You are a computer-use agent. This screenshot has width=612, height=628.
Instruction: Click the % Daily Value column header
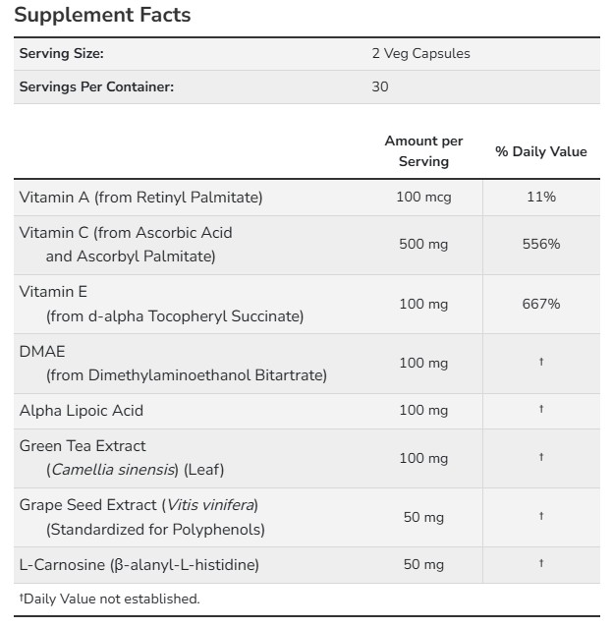pos(540,151)
